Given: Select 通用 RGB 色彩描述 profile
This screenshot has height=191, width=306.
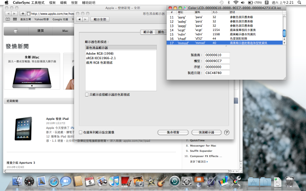Looking at the screenshot, I should [99, 63].
